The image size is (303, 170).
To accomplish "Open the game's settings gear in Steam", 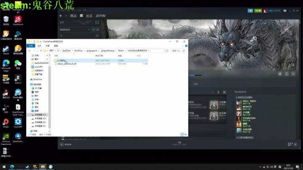I will coord(280,74).
